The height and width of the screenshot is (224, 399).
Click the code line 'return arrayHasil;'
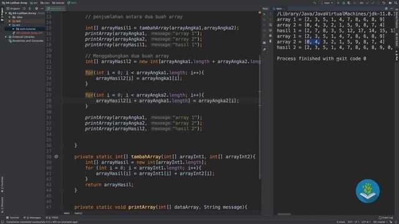tap(109, 185)
